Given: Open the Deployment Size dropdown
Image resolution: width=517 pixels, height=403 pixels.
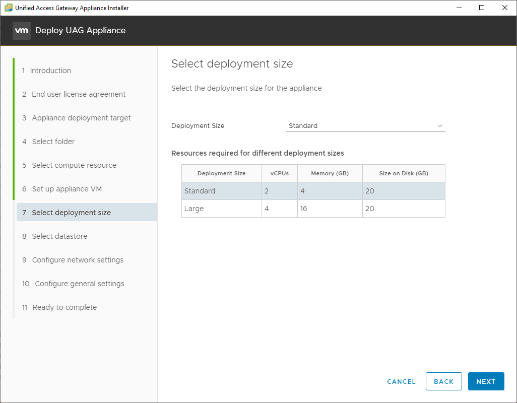Looking at the screenshot, I should pos(365,126).
